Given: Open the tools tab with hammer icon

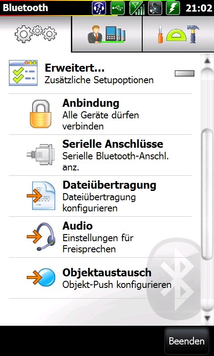Looking at the screenshot, I should [x=178, y=34].
